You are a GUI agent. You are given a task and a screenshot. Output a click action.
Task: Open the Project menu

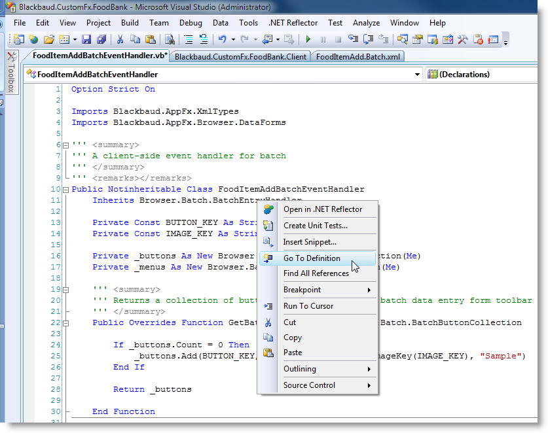[98, 23]
